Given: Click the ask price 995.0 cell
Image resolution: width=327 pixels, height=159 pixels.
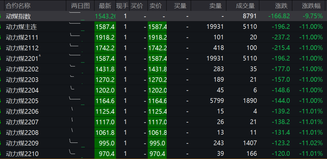Looking at the screenshot, I should 157,143.
